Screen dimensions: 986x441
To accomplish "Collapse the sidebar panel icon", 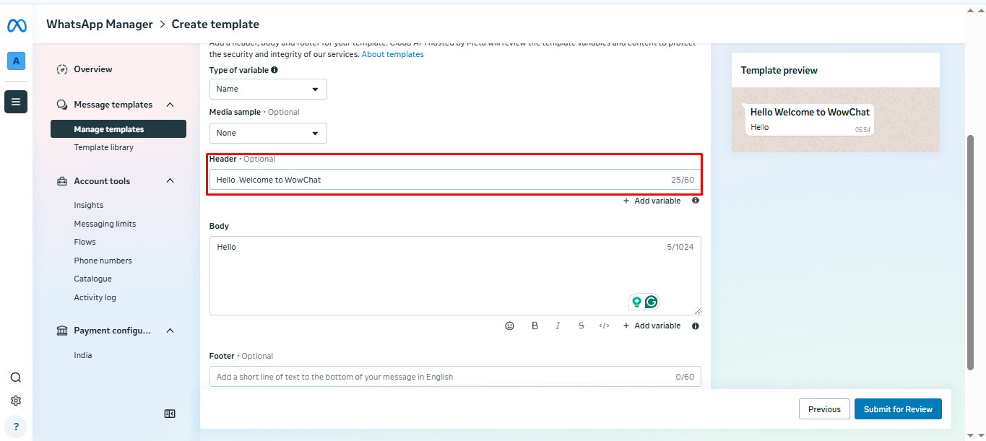I will coord(170,414).
